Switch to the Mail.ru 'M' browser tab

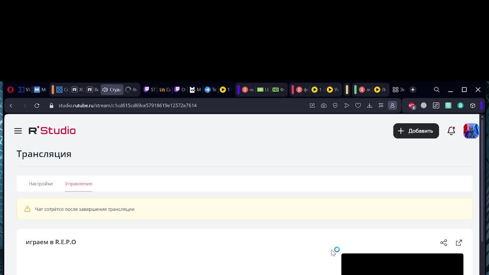pos(40,90)
